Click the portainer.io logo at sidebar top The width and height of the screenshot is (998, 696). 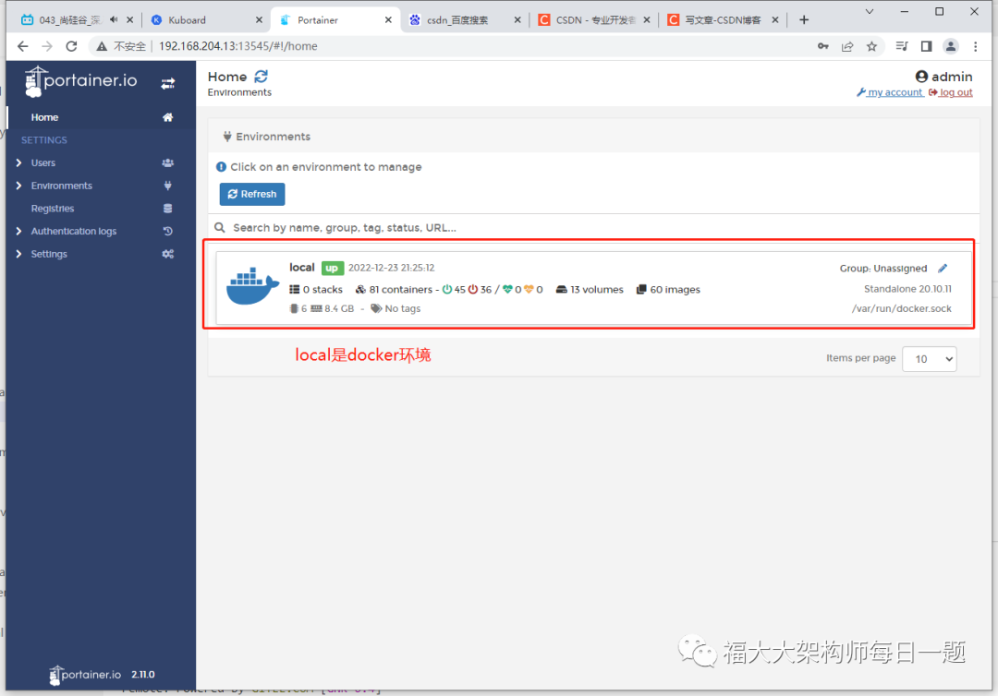80,81
